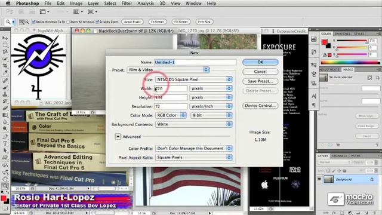Open the 8 bit depth dropdown
The width and height of the screenshot is (382, 215).
pos(211,115)
